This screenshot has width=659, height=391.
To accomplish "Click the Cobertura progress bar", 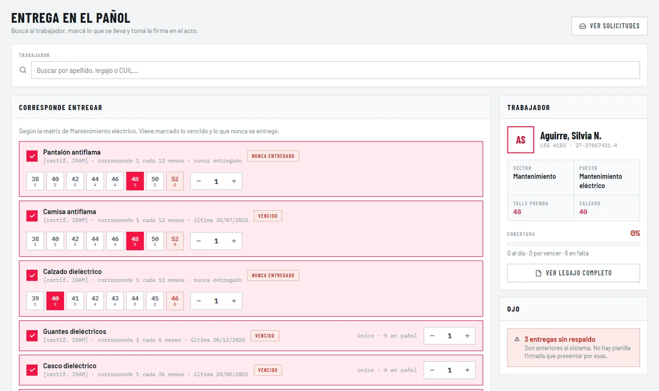I will (573, 244).
